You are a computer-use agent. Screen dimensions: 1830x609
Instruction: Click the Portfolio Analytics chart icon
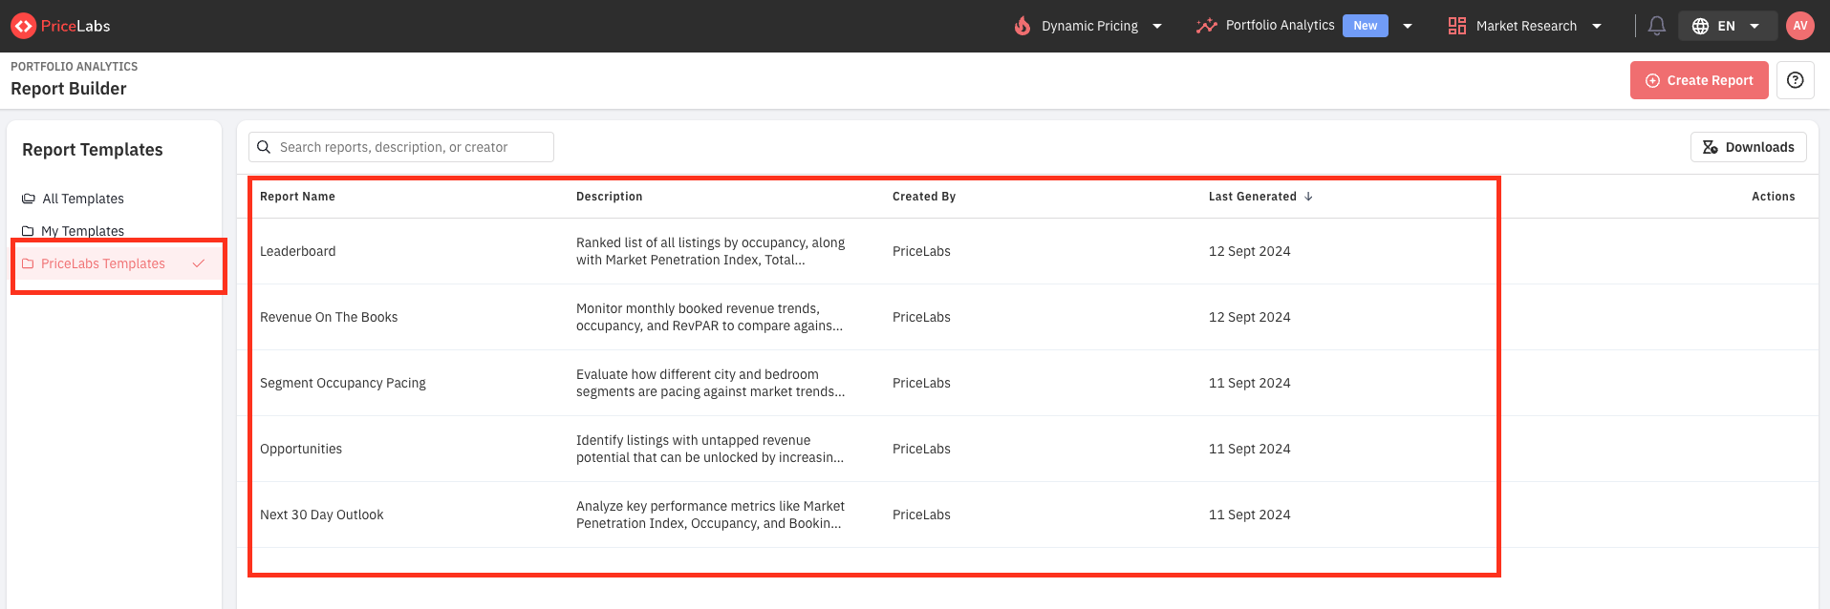[x=1207, y=26]
